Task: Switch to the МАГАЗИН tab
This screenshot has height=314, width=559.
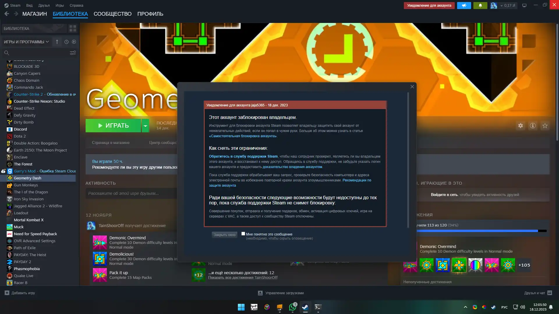Action: (35, 14)
